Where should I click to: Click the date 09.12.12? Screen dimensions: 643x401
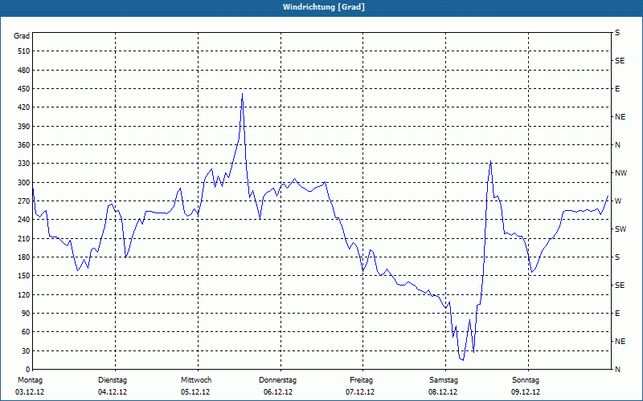[x=526, y=392]
